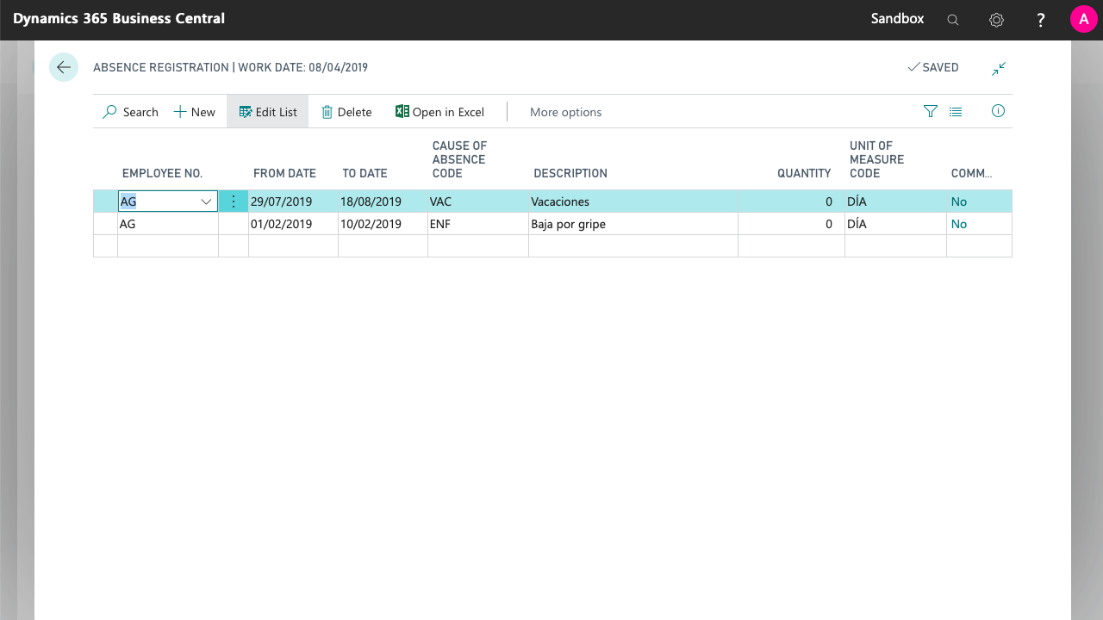
Task: Switch layout with the list view icon
Action: pos(956,111)
